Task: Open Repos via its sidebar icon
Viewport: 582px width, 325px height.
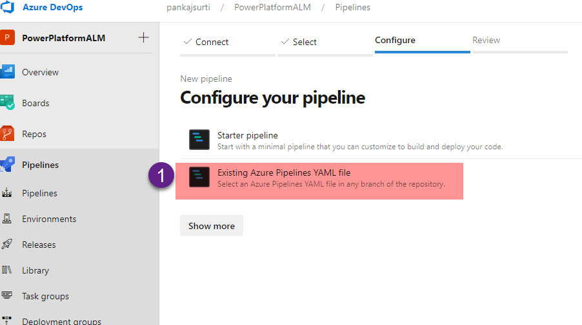Action: pos(8,134)
